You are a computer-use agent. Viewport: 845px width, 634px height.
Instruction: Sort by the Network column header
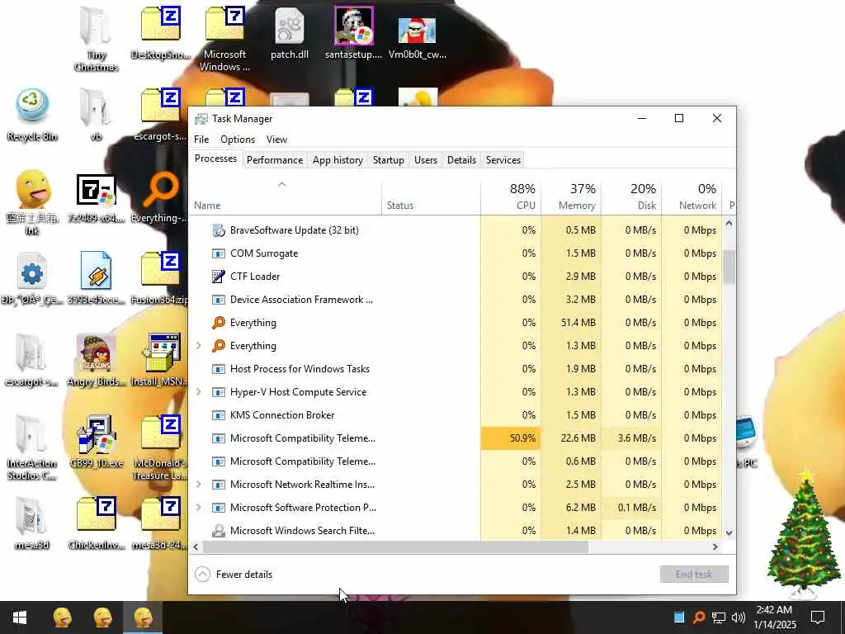[692, 196]
